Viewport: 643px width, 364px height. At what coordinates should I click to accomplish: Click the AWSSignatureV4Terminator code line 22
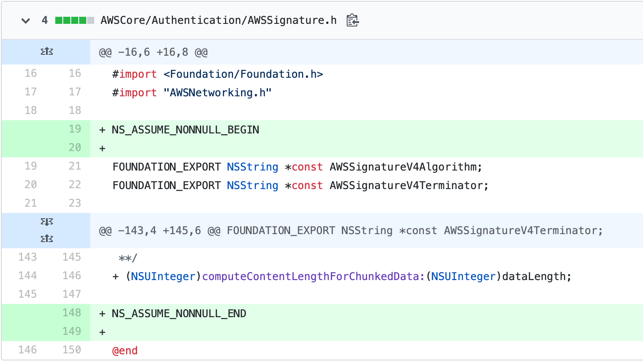click(x=300, y=186)
